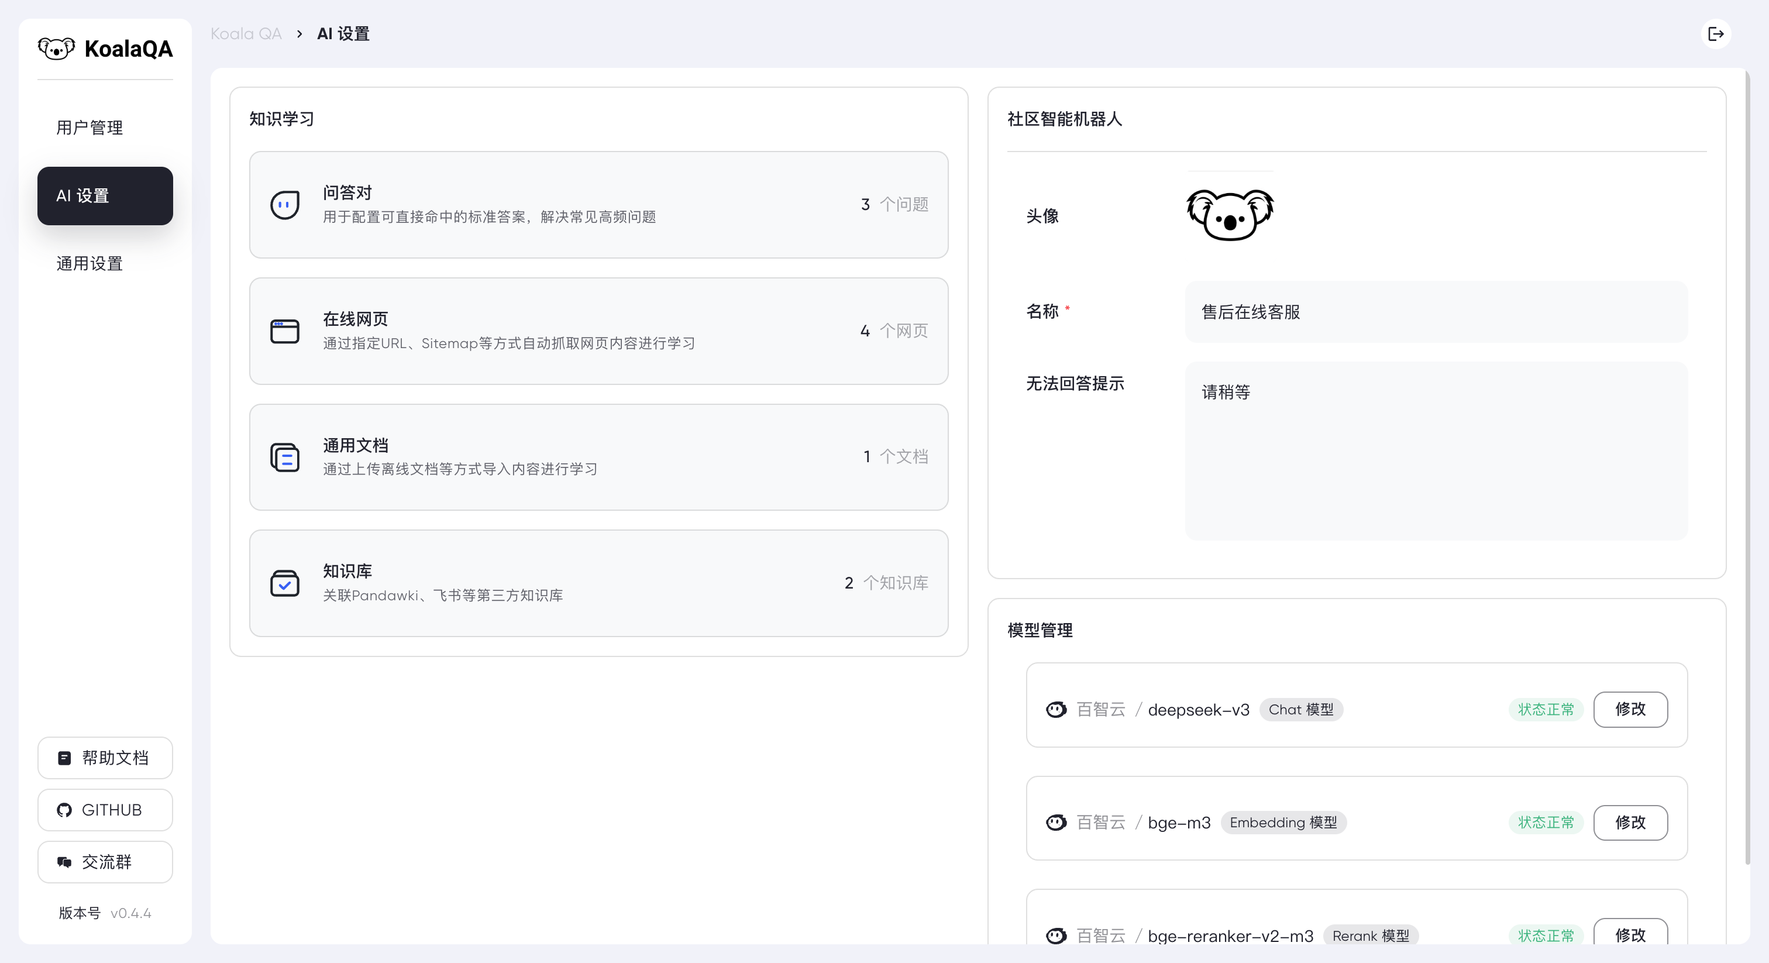
Task: Click the 在线网页 browser window icon
Action: pos(284,331)
